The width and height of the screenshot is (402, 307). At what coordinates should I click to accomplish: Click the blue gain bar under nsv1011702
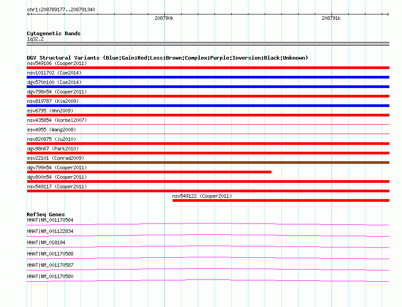click(208, 77)
